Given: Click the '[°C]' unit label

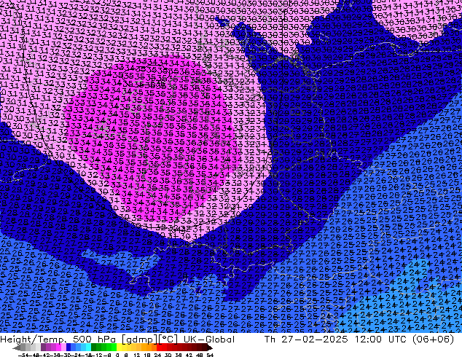Looking at the screenshot, I should click(x=168, y=340).
